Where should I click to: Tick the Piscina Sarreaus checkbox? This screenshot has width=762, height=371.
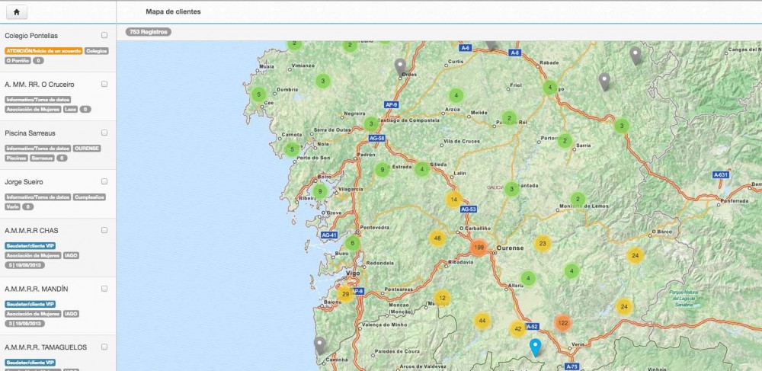tap(104, 133)
